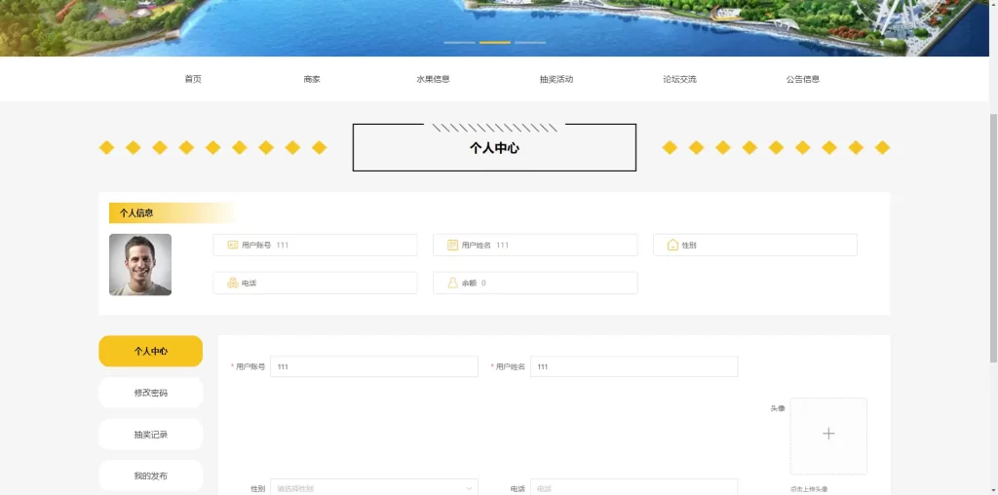Click the 个人中心 page title

coord(494,148)
